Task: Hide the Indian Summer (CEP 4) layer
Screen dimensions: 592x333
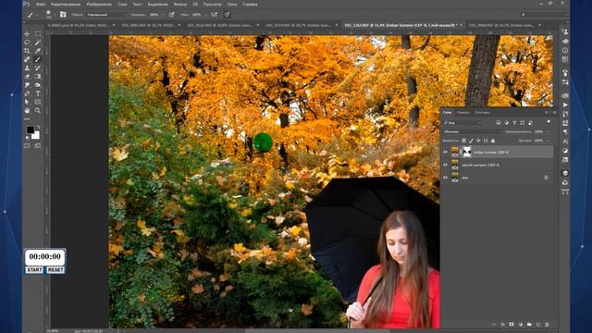Action: tap(445, 152)
